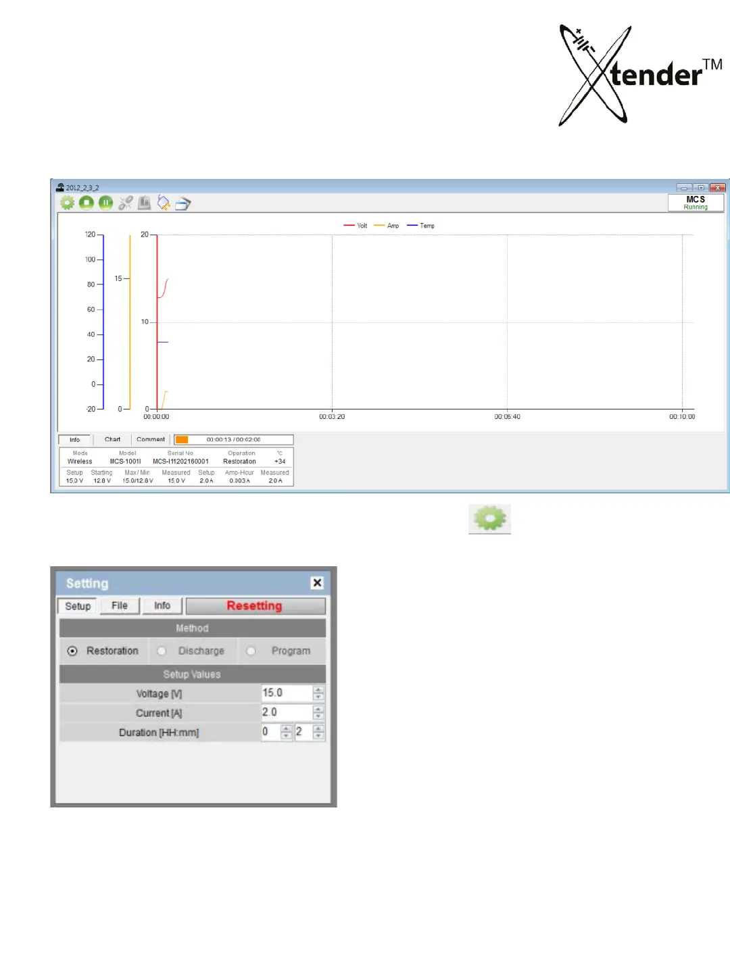Image resolution: width=730 pixels, height=973 pixels.
Task: Click the Duration minutes field showing 2
Action: pyautogui.click(x=303, y=732)
